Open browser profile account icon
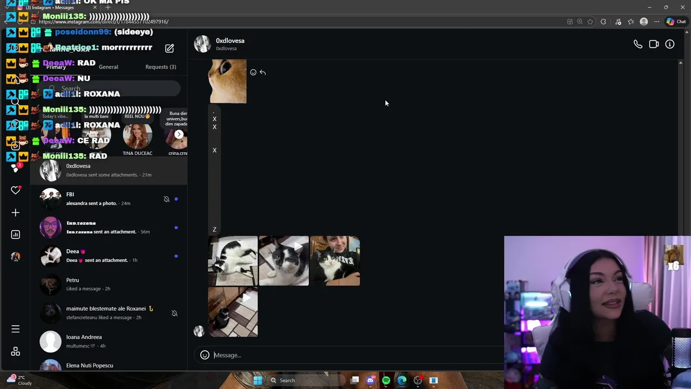The height and width of the screenshot is (389, 691). 643,22
